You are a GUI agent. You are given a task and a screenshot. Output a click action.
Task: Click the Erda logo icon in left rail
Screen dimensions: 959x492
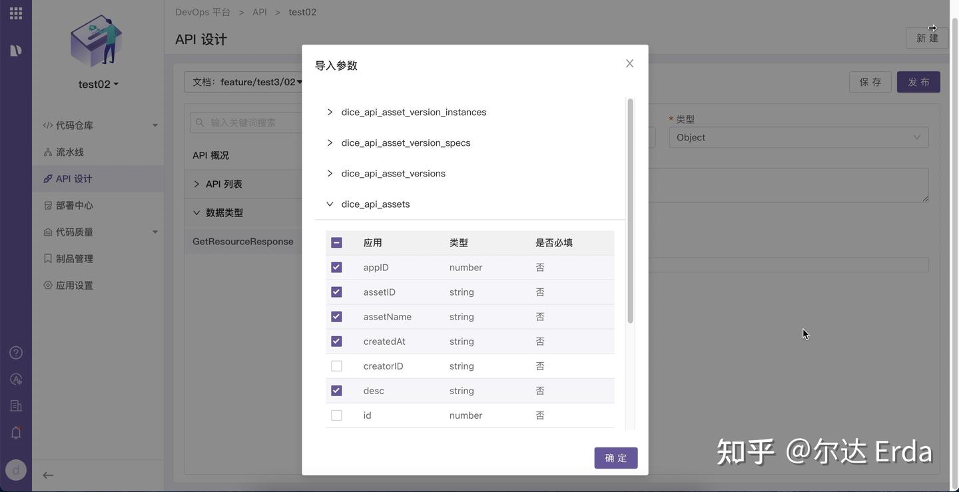[x=16, y=51]
